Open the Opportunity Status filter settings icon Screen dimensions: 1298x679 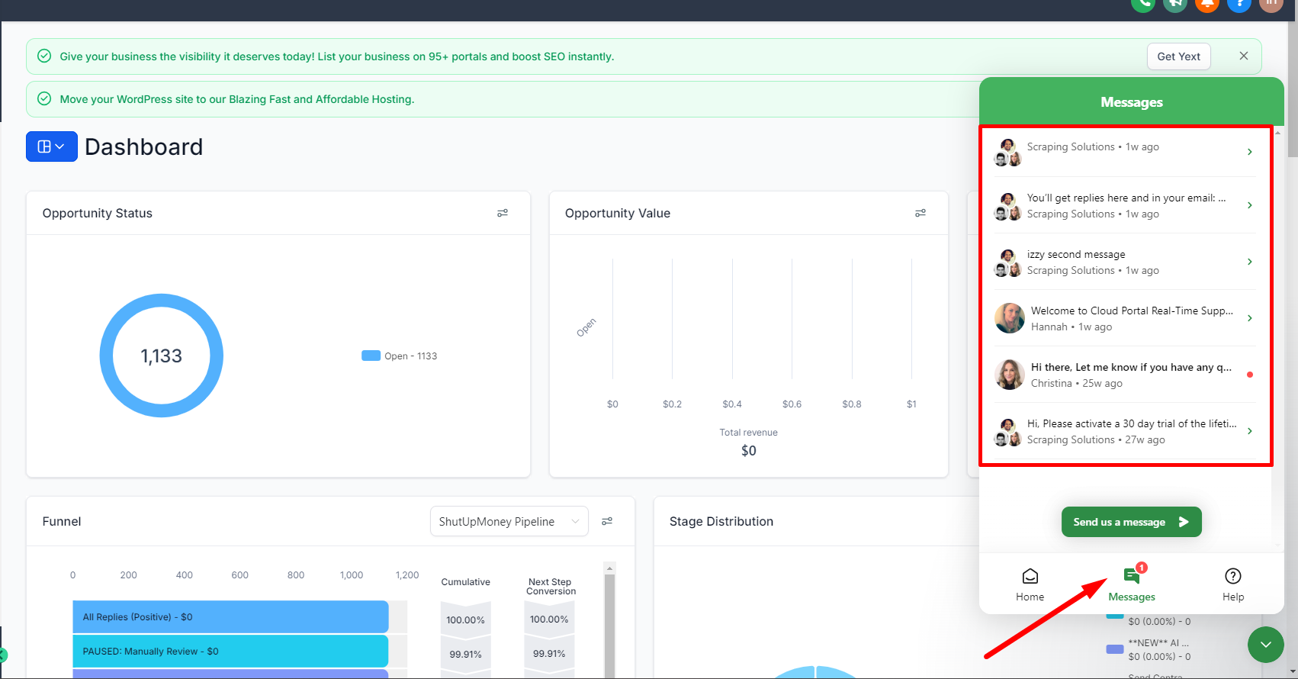click(x=503, y=213)
